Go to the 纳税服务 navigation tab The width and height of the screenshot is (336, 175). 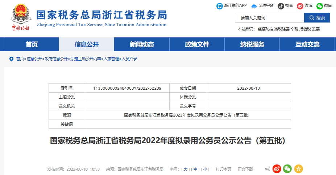[x=252, y=44]
